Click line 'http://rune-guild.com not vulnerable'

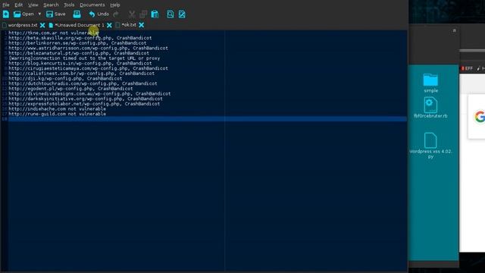[58, 114]
